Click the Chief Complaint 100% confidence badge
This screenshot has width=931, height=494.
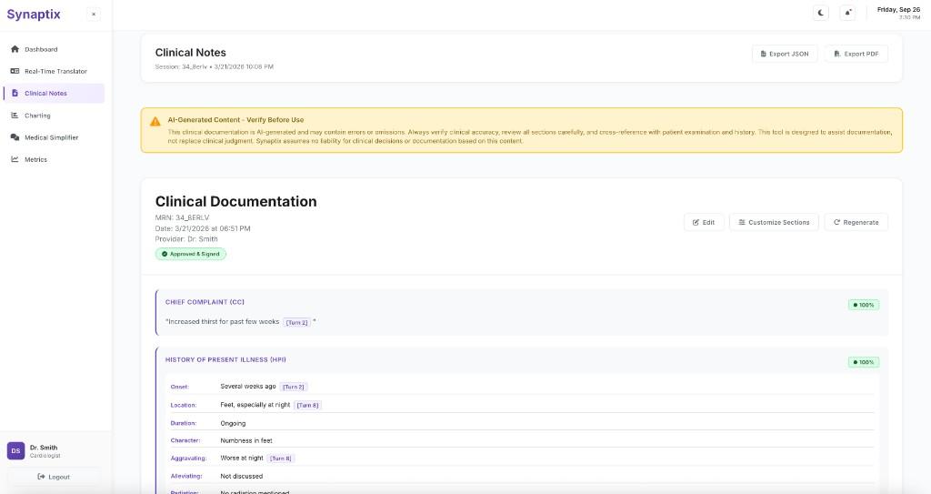click(864, 305)
